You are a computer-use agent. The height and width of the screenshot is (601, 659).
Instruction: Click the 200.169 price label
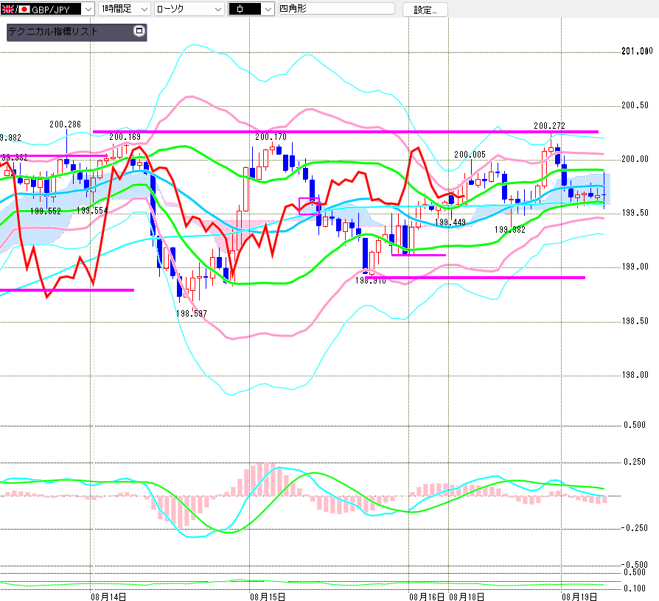[x=125, y=137]
